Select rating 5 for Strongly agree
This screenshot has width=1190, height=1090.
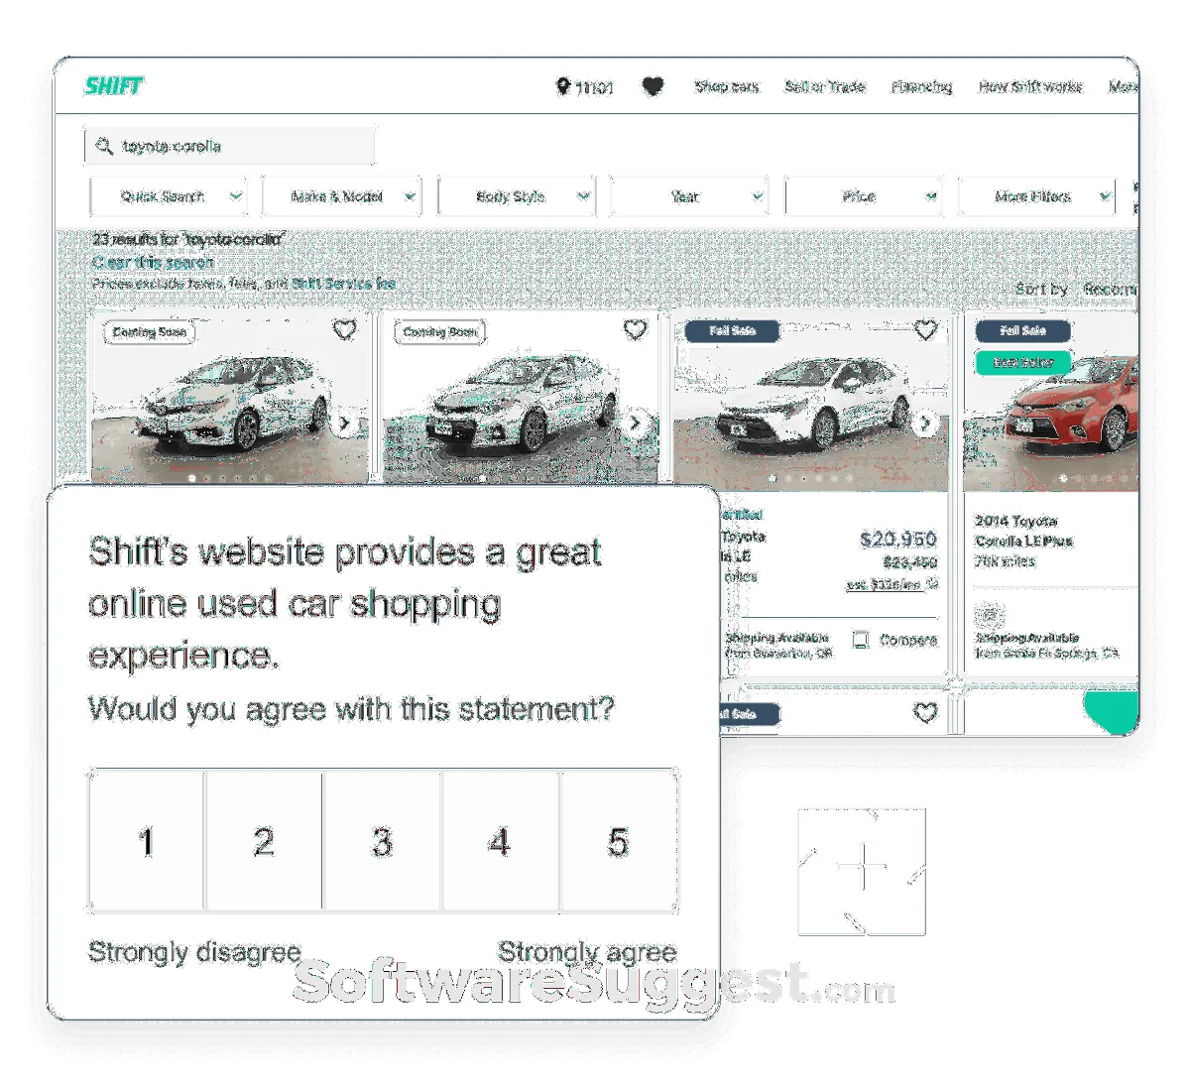tap(619, 841)
